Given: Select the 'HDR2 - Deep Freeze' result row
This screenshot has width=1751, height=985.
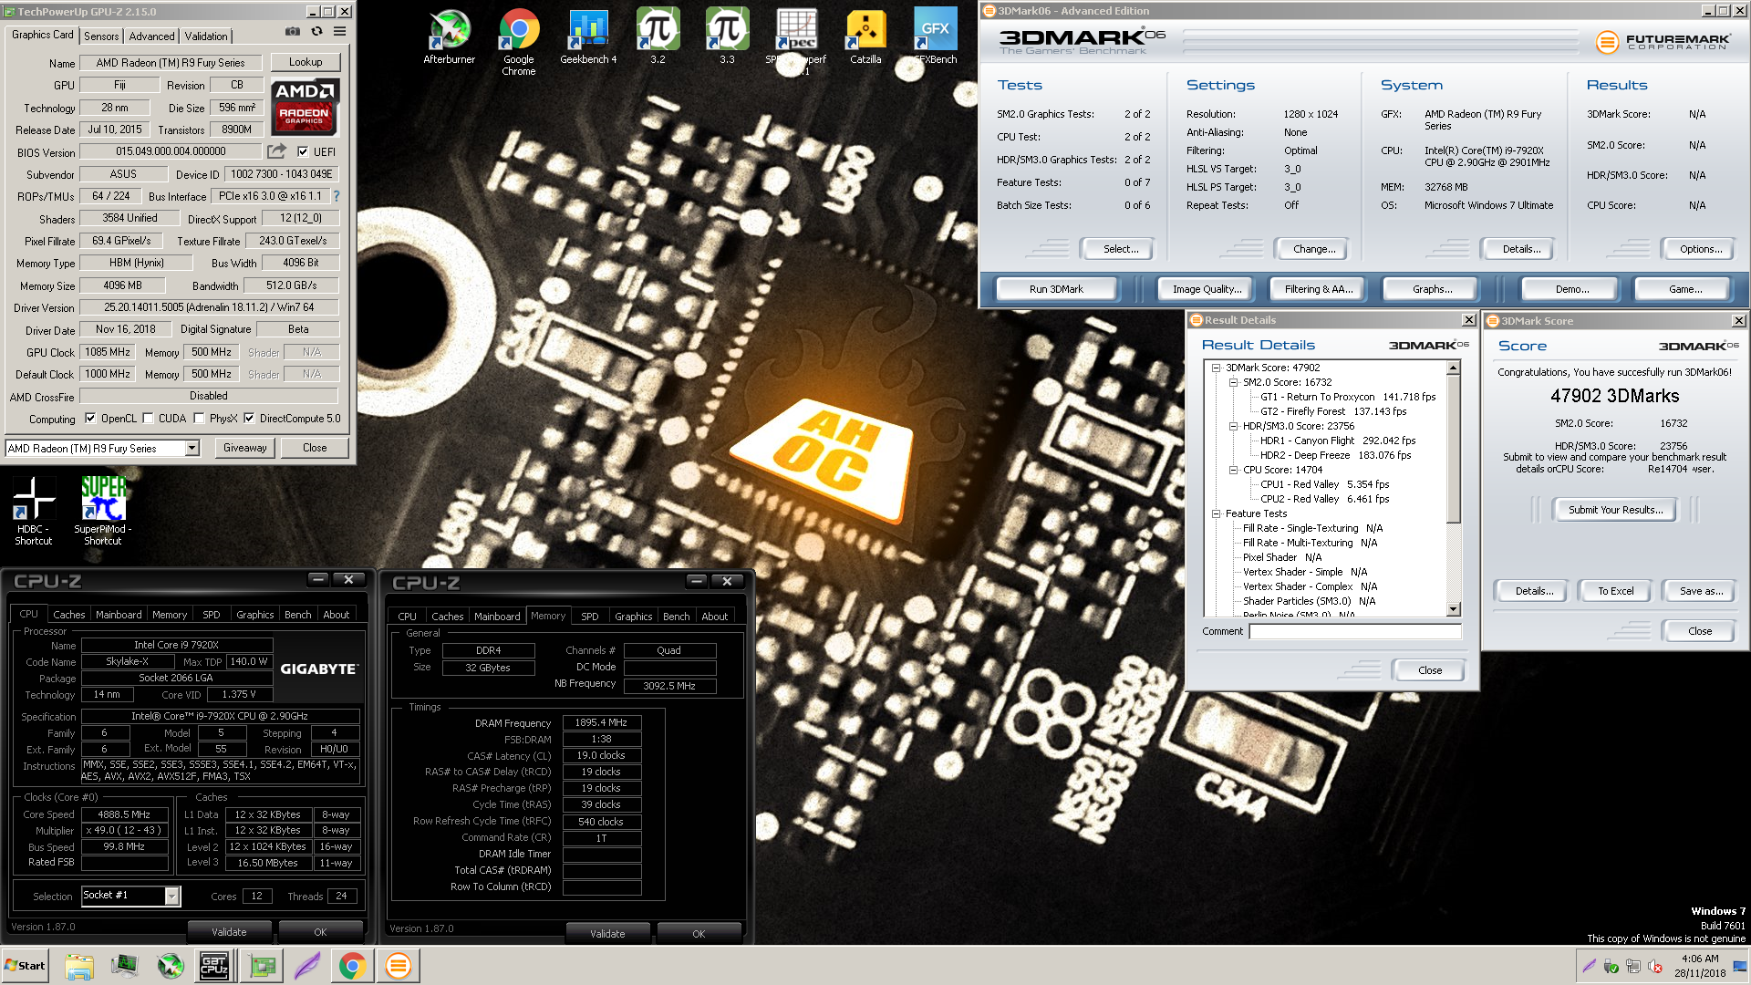Looking at the screenshot, I should coord(1335,455).
